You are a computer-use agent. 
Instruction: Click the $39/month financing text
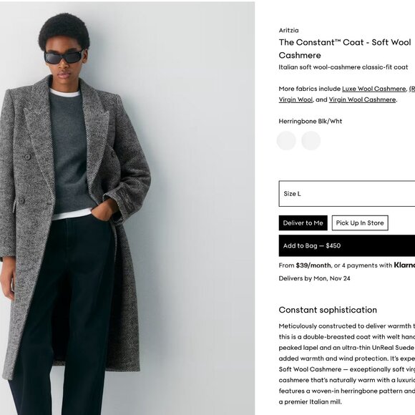click(313, 265)
